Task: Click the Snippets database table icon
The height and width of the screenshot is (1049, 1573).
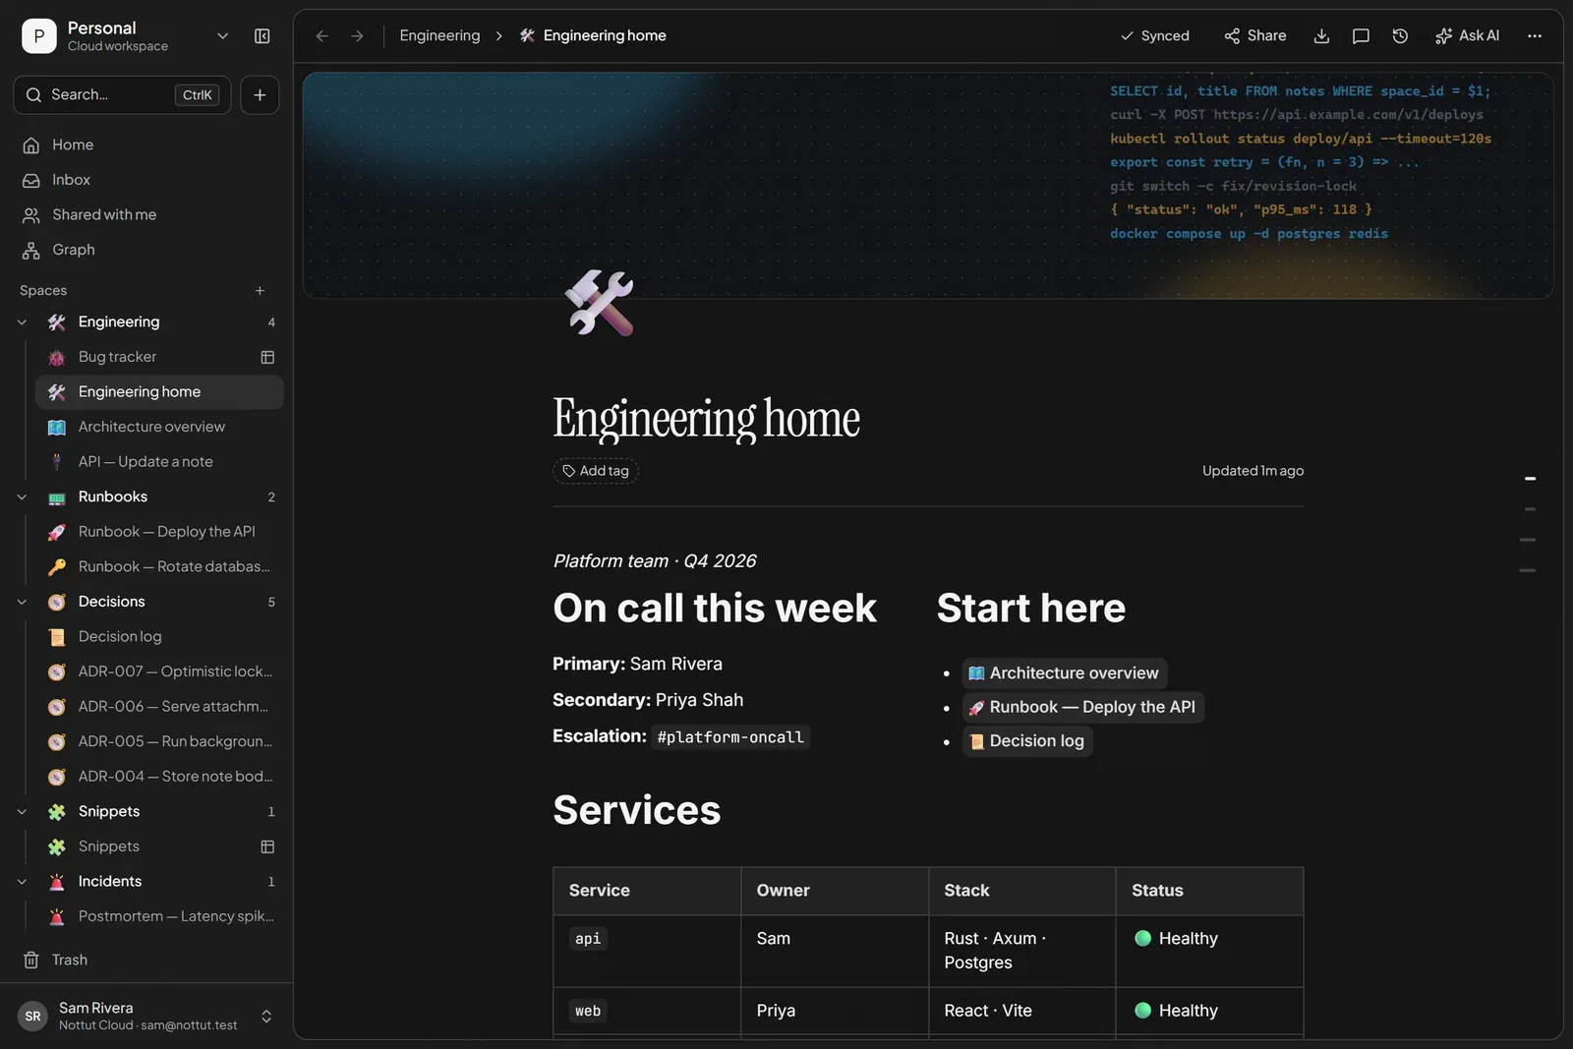Action: [267, 846]
